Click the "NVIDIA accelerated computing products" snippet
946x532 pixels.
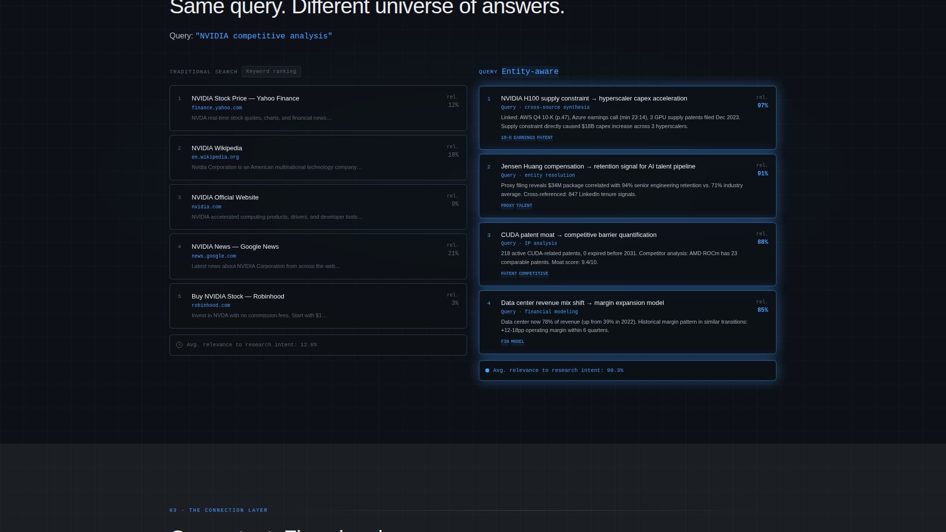click(x=277, y=217)
